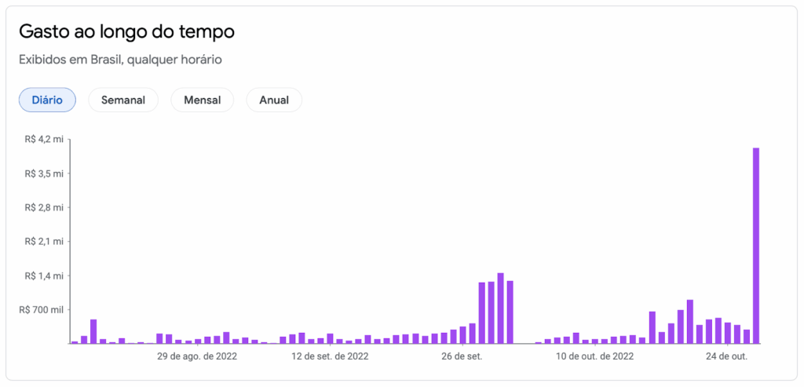Click the '24 de out.' date label
Viewport: 804px width, 387px height.
click(727, 356)
